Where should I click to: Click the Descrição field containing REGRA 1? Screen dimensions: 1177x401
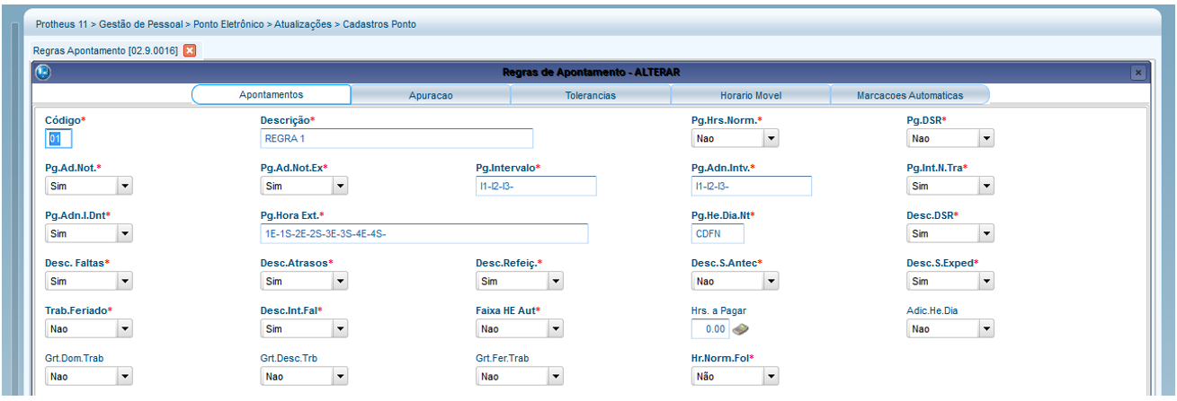pos(396,138)
